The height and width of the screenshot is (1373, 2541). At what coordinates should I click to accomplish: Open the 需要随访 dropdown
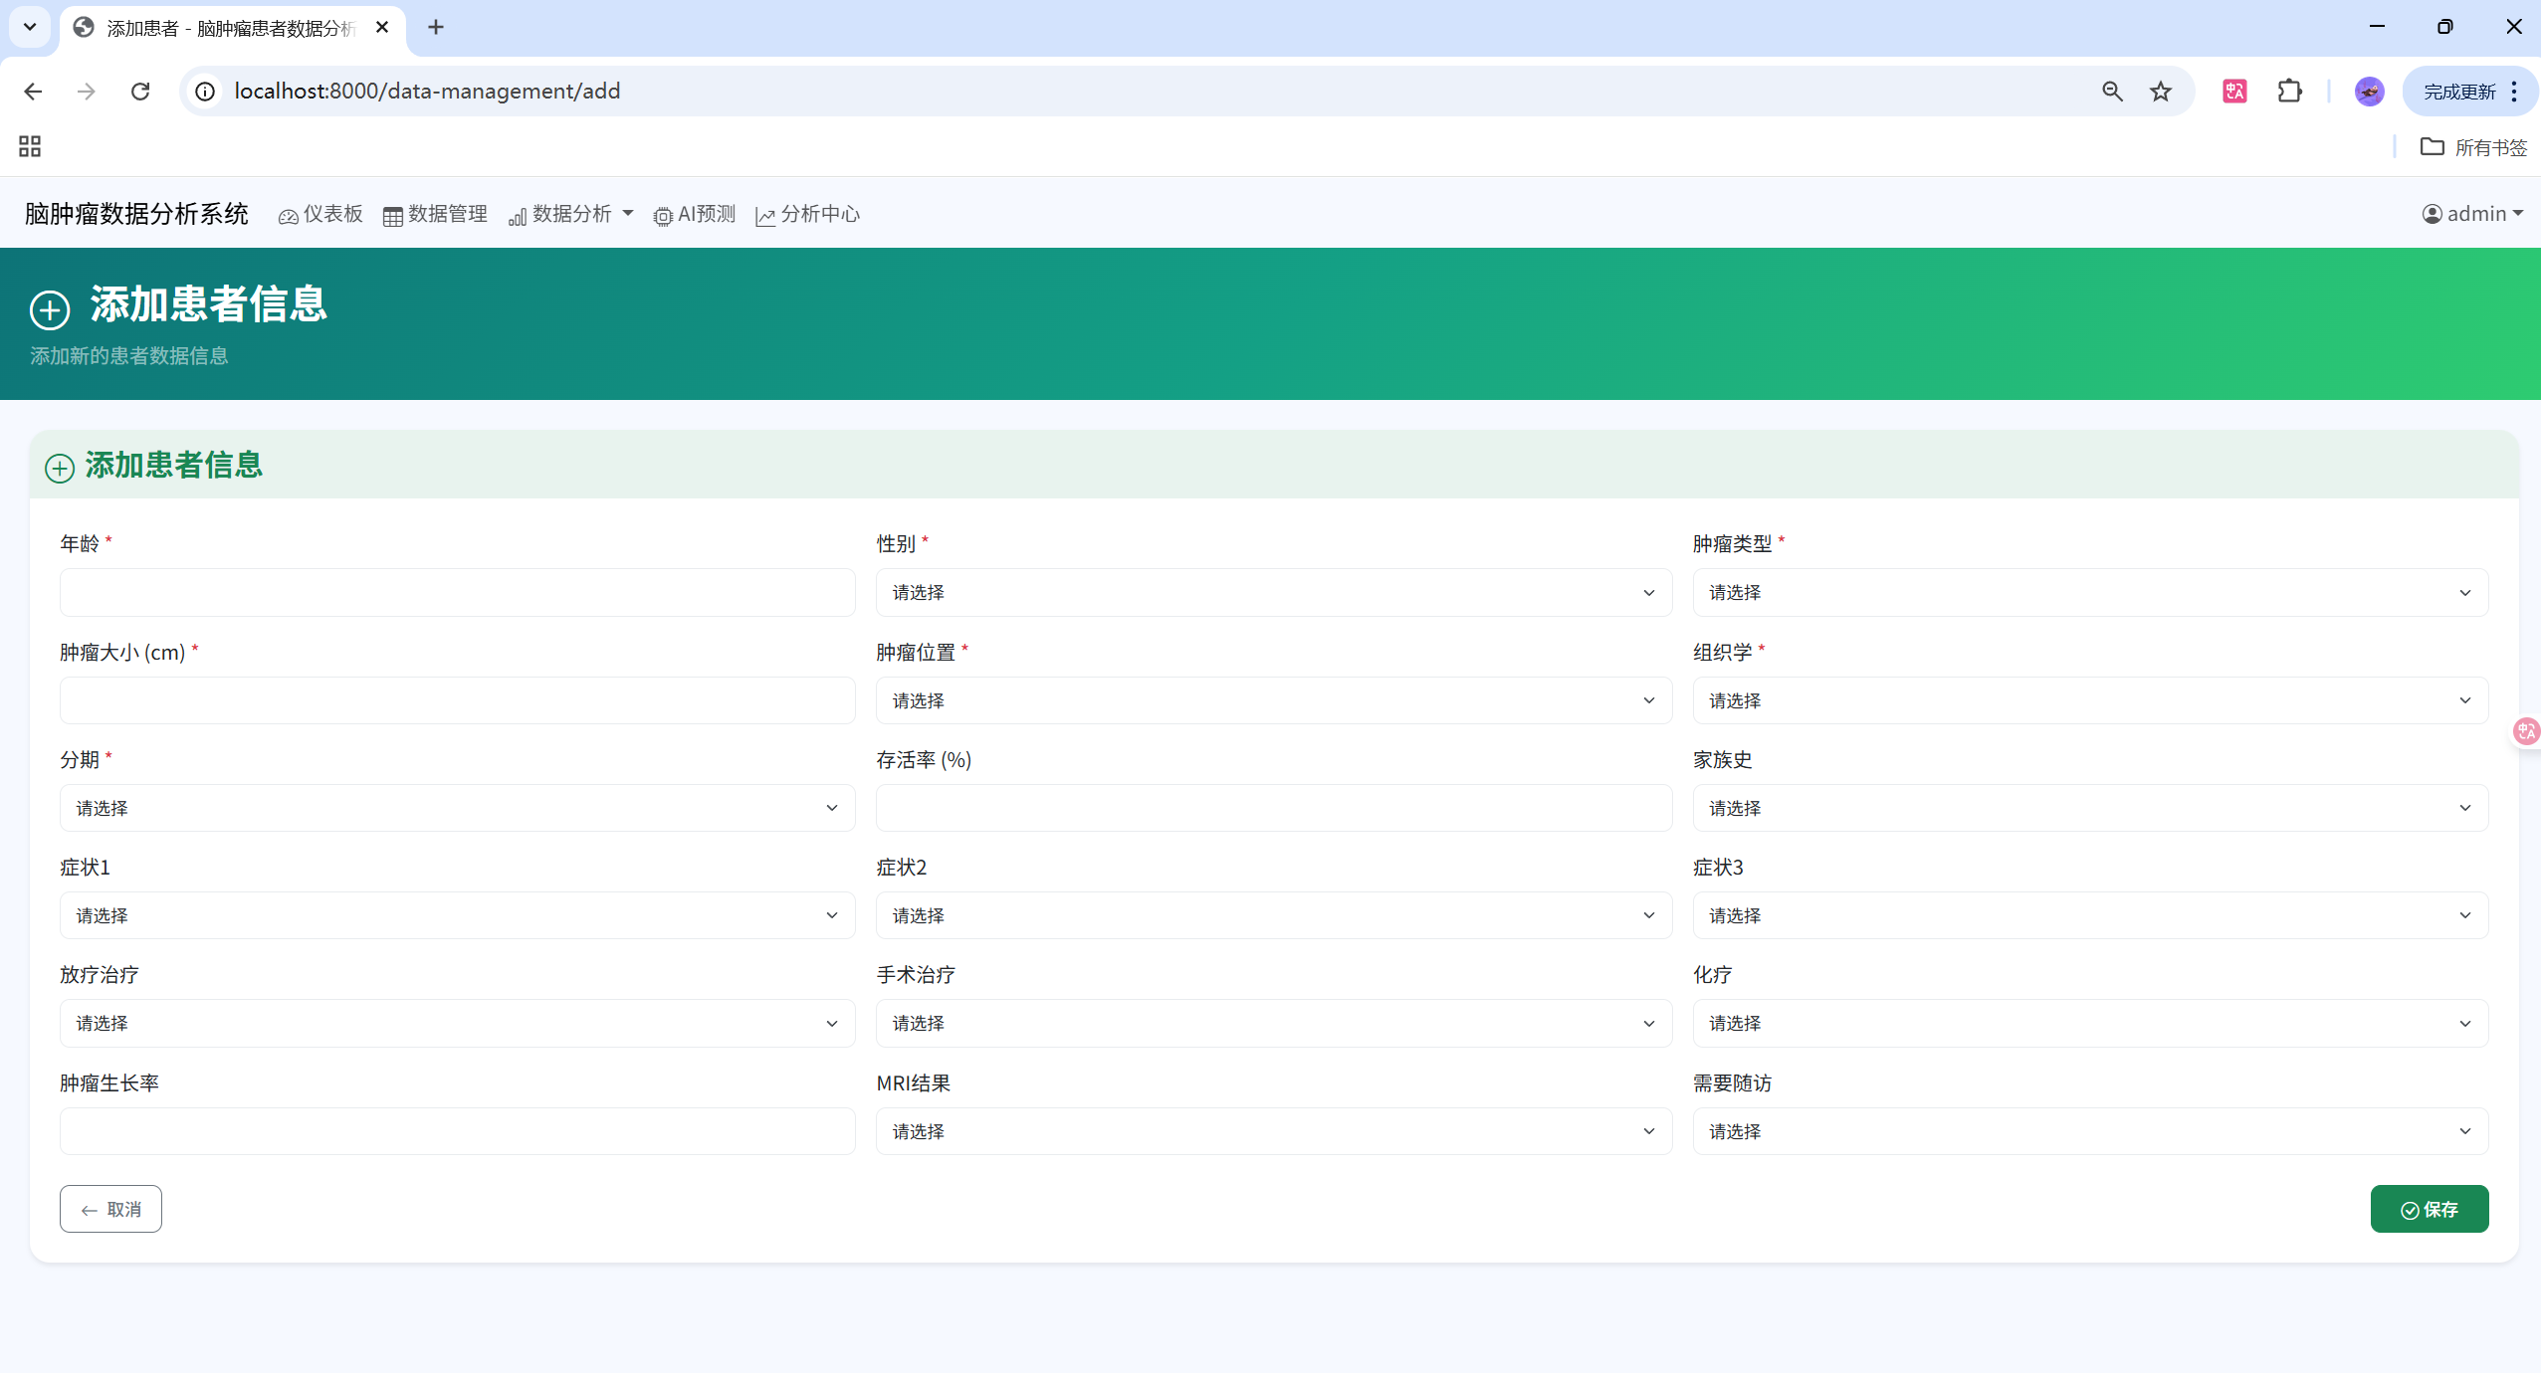[2090, 1131]
